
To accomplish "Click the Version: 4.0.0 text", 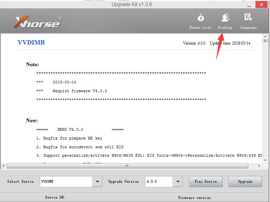I will (x=194, y=43).
